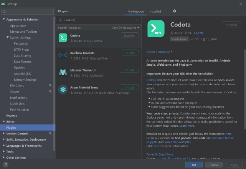The height and width of the screenshot is (169, 246).
Task: Open the Keymap settings page
Action: (x=12, y=116)
